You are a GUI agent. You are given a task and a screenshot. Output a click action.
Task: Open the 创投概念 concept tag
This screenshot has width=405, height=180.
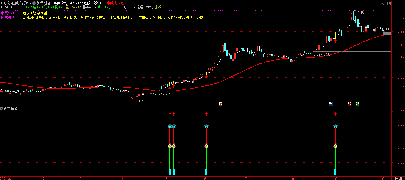[41, 17]
